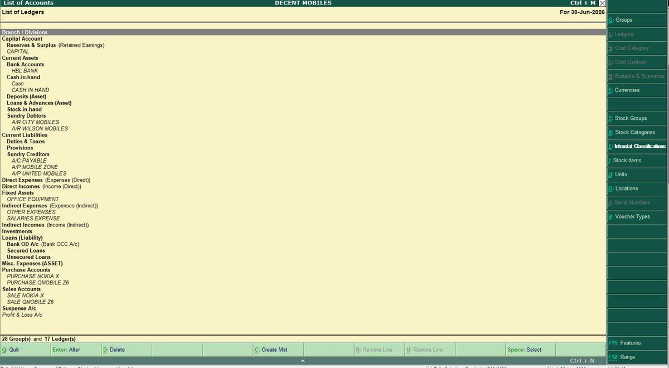The width and height of the screenshot is (669, 368).
Task: Select Sundry Debtors group
Action: 26,116
